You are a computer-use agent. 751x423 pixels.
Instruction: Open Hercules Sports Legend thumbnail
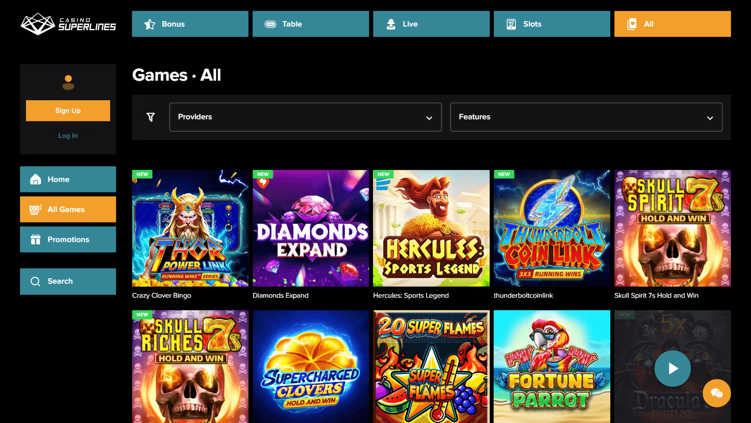point(432,229)
